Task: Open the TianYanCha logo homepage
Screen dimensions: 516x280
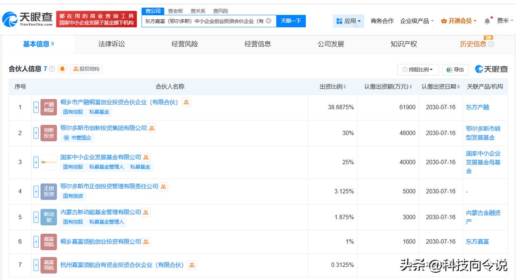Action: pyautogui.click(x=27, y=19)
